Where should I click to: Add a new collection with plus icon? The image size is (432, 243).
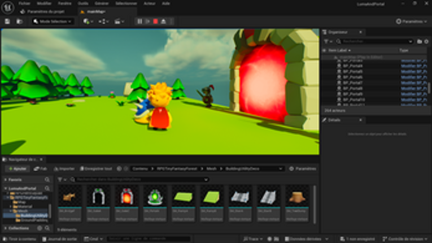40,228
